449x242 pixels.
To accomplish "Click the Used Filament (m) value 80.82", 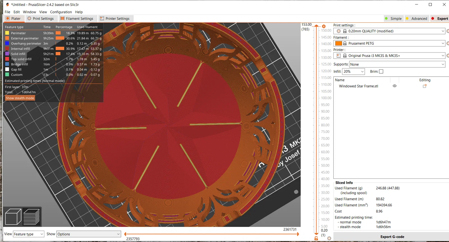I will [x=380, y=199].
